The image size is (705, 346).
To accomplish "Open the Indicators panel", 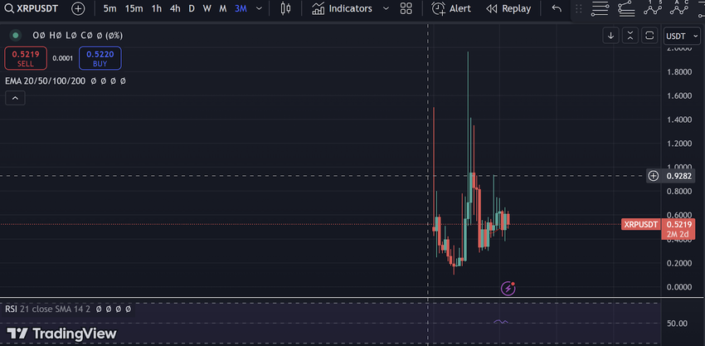I will [343, 8].
